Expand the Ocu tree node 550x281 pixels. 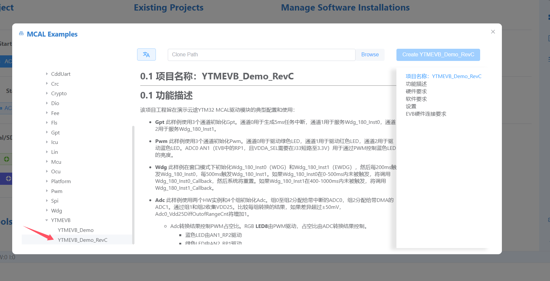(x=47, y=171)
